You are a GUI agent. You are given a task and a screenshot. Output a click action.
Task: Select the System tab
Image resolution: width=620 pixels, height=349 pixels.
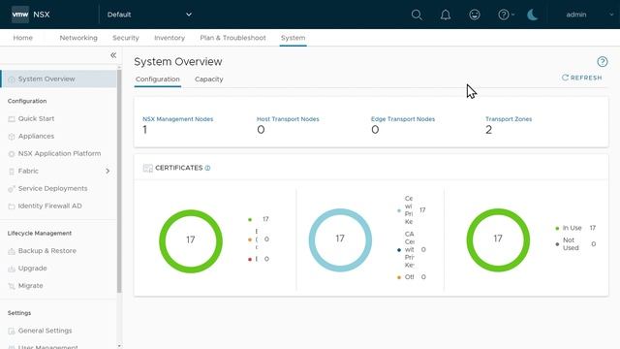tap(293, 38)
